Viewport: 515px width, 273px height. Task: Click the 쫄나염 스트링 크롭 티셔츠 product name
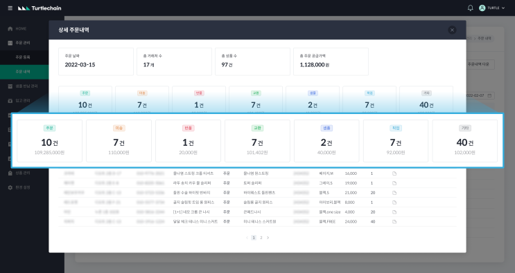(x=193, y=173)
